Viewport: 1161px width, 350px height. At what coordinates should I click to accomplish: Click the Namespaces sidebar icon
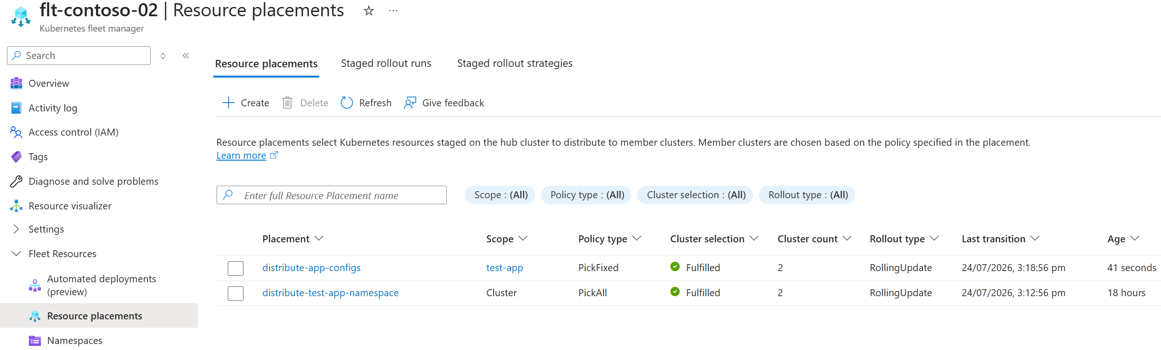[35, 341]
